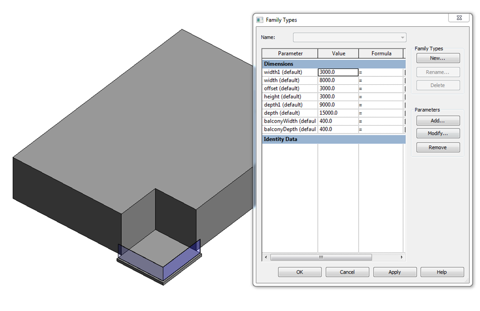Open the Name dropdown list

pyautogui.click(x=403, y=37)
